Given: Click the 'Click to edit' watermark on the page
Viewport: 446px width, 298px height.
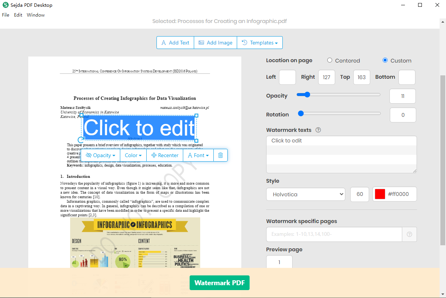Looking at the screenshot, I should pyautogui.click(x=139, y=128).
